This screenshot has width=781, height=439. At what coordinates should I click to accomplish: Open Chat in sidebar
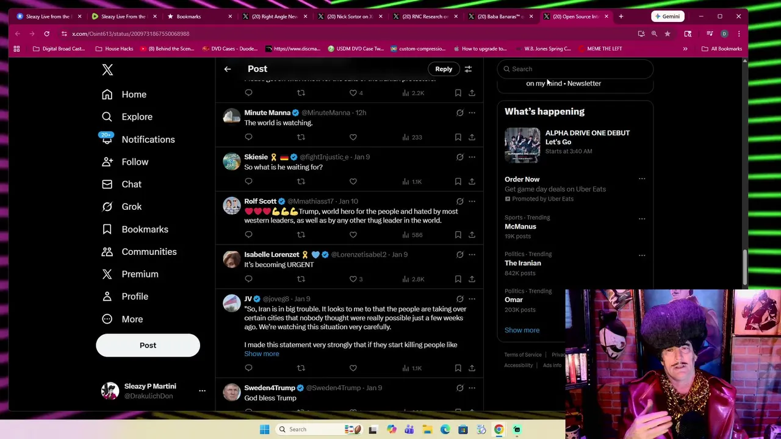122,184
